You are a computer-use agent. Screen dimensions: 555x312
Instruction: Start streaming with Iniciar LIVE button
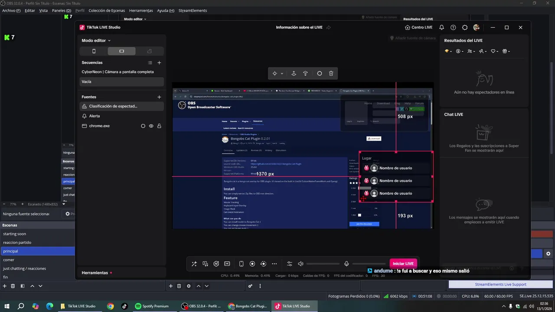click(x=403, y=263)
